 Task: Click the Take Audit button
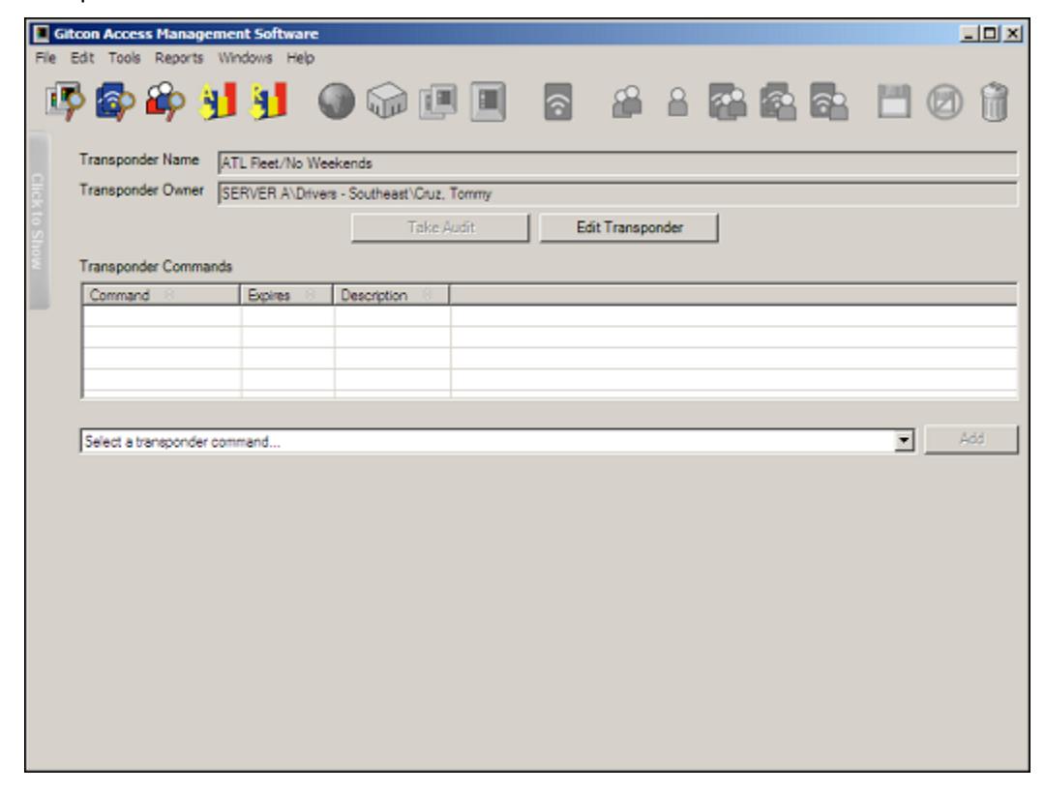(x=440, y=228)
